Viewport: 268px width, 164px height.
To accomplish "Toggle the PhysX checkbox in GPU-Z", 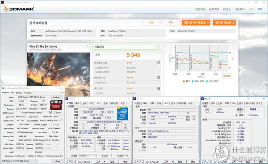I will tap(37, 156).
